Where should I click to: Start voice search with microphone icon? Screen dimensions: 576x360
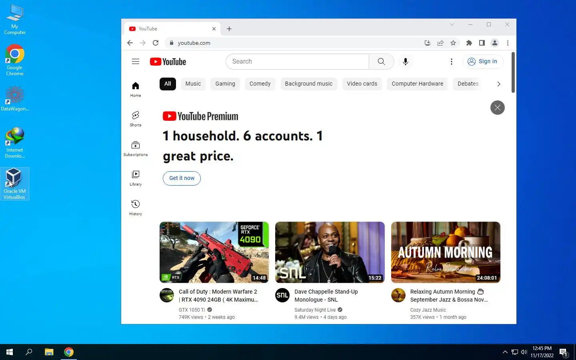pyautogui.click(x=406, y=62)
